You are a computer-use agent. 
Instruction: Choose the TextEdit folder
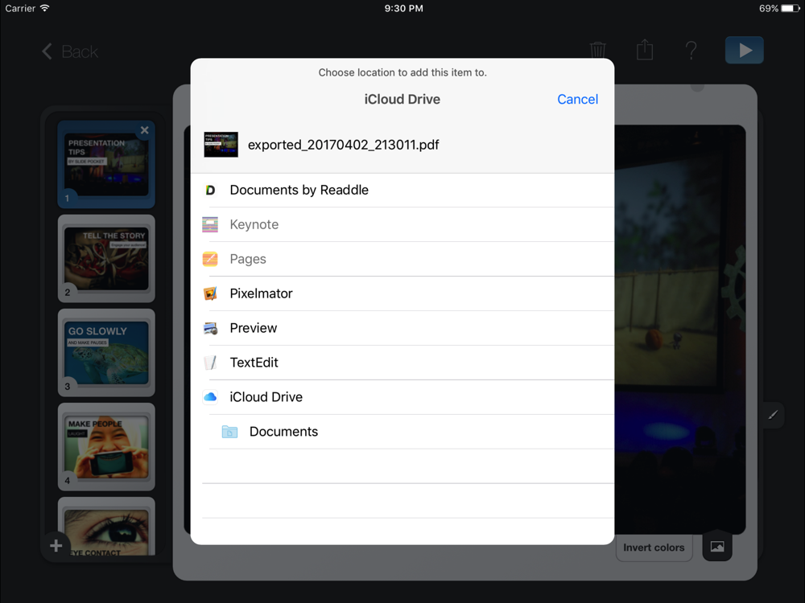click(x=402, y=363)
